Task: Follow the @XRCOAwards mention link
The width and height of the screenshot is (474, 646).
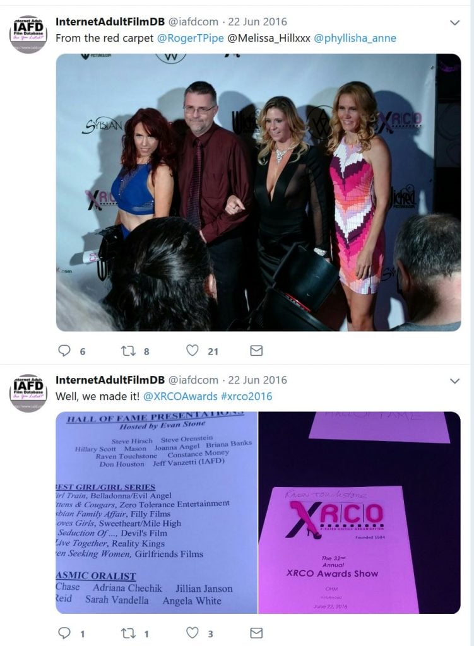Action: click(180, 396)
